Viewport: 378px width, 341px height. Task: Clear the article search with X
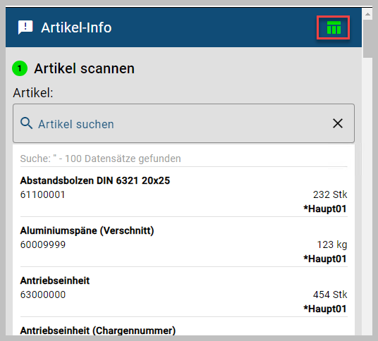[x=338, y=123]
